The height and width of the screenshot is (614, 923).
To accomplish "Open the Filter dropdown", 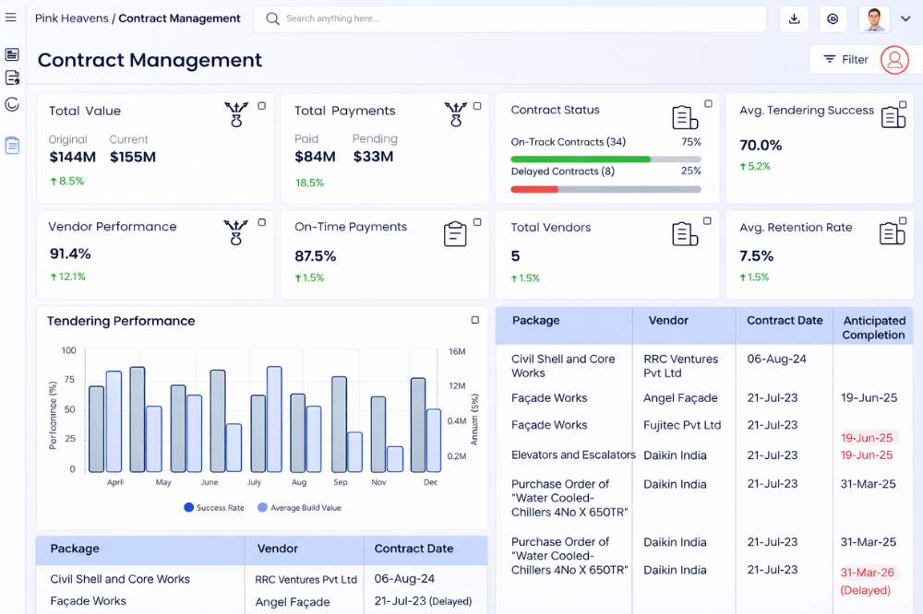I will [845, 59].
